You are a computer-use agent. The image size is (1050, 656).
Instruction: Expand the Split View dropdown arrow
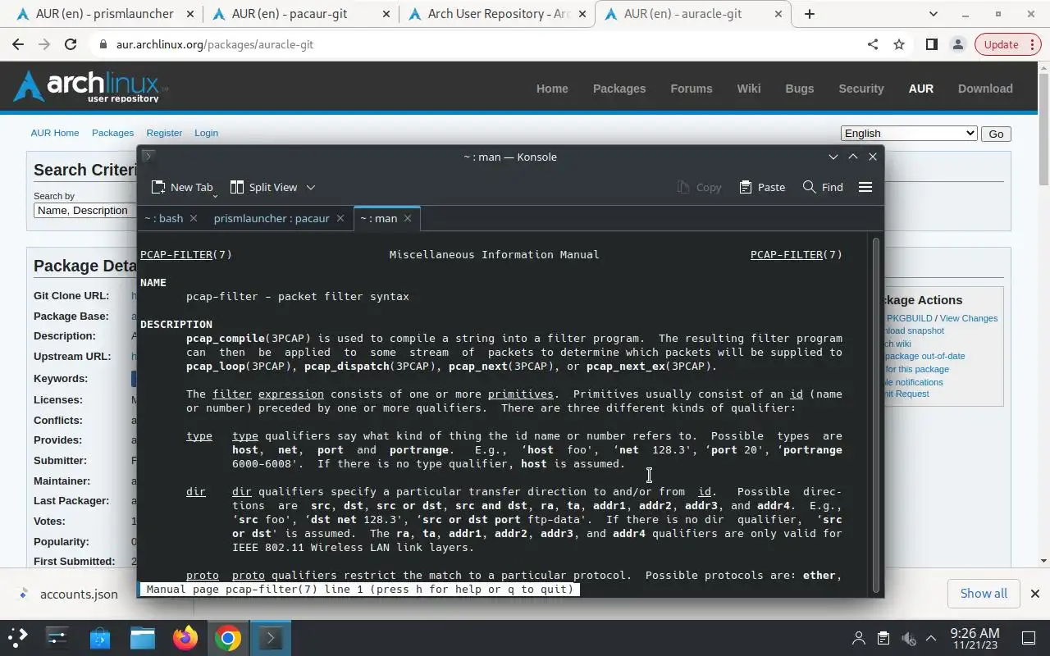311,188
